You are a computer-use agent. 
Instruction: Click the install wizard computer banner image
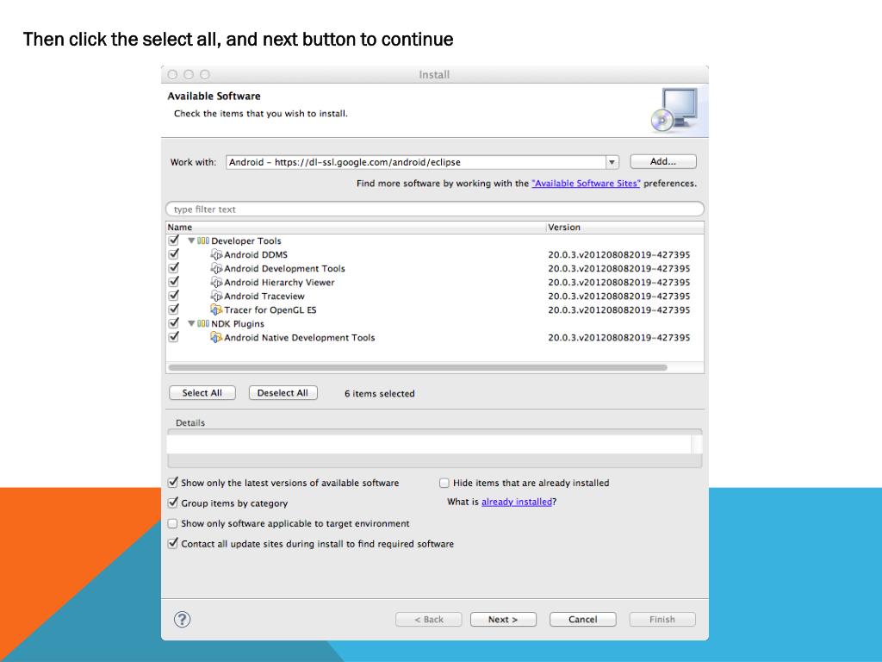click(674, 109)
